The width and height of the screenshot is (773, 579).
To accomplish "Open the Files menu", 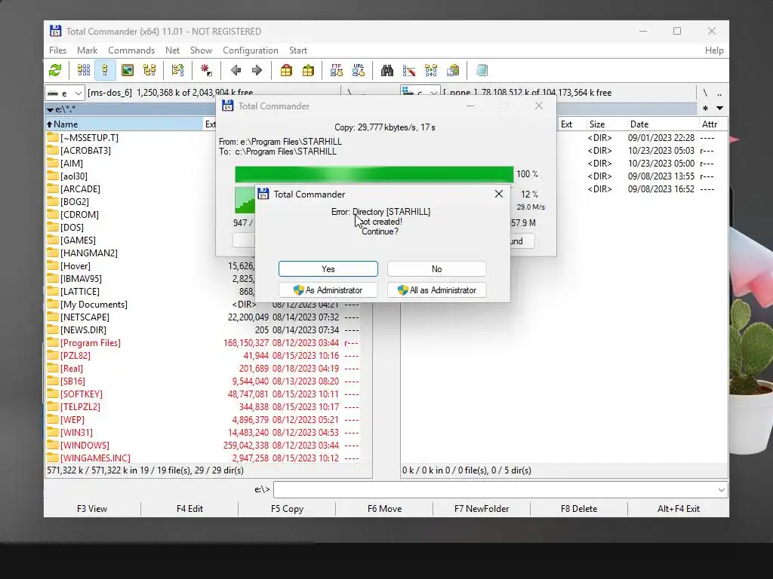I will (x=57, y=51).
